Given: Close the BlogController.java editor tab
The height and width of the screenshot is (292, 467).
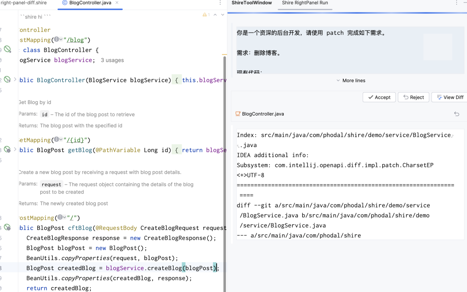Looking at the screenshot, I should (x=117, y=3).
